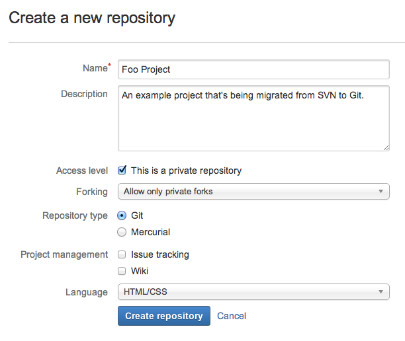Click the "Name" field label
Viewport: 405px width, 341px height.
pyautogui.click(x=94, y=68)
